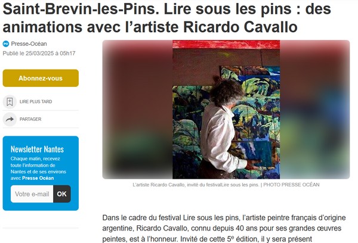Screen dimensions: 358x243
Task: Click the share arrow icon
Action: point(10,119)
